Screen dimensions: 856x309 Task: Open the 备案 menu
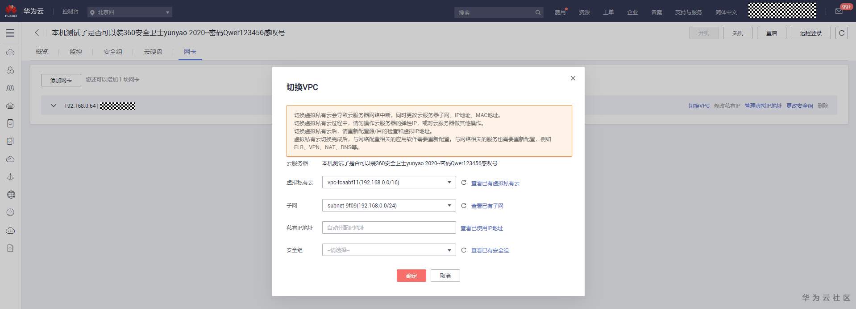[657, 12]
